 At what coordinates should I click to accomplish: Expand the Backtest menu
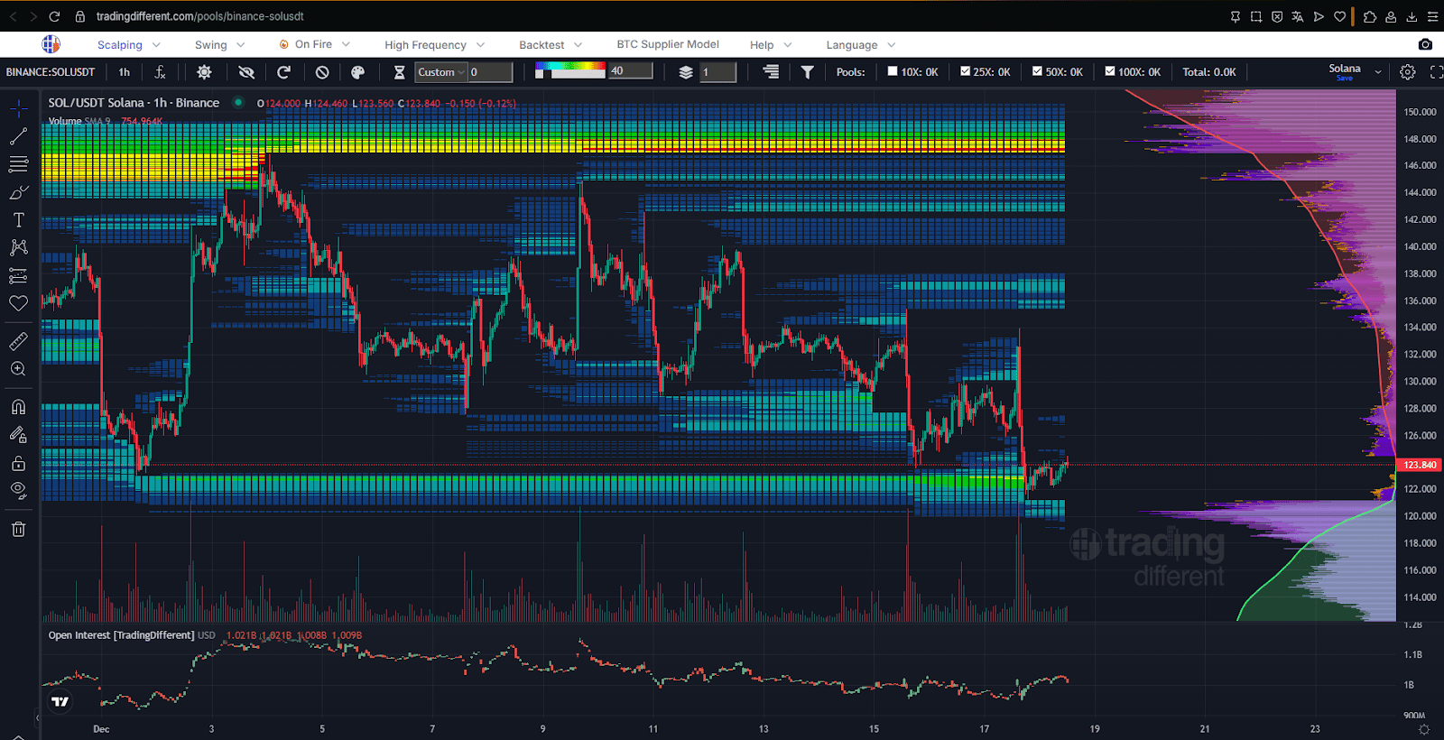pyautogui.click(x=551, y=45)
